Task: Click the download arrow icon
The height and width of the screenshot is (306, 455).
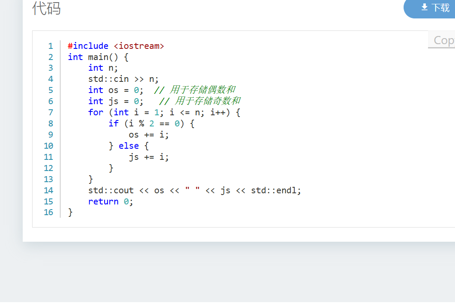Action: click(425, 7)
